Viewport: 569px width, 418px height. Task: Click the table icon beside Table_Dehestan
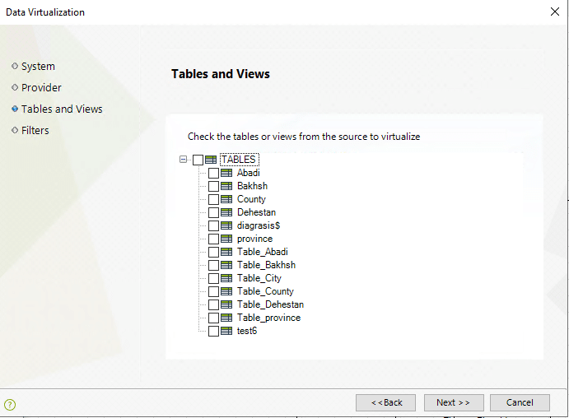click(x=226, y=304)
